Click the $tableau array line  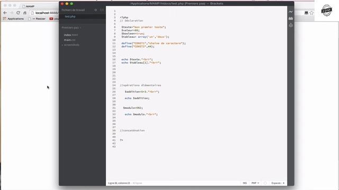(x=145, y=37)
